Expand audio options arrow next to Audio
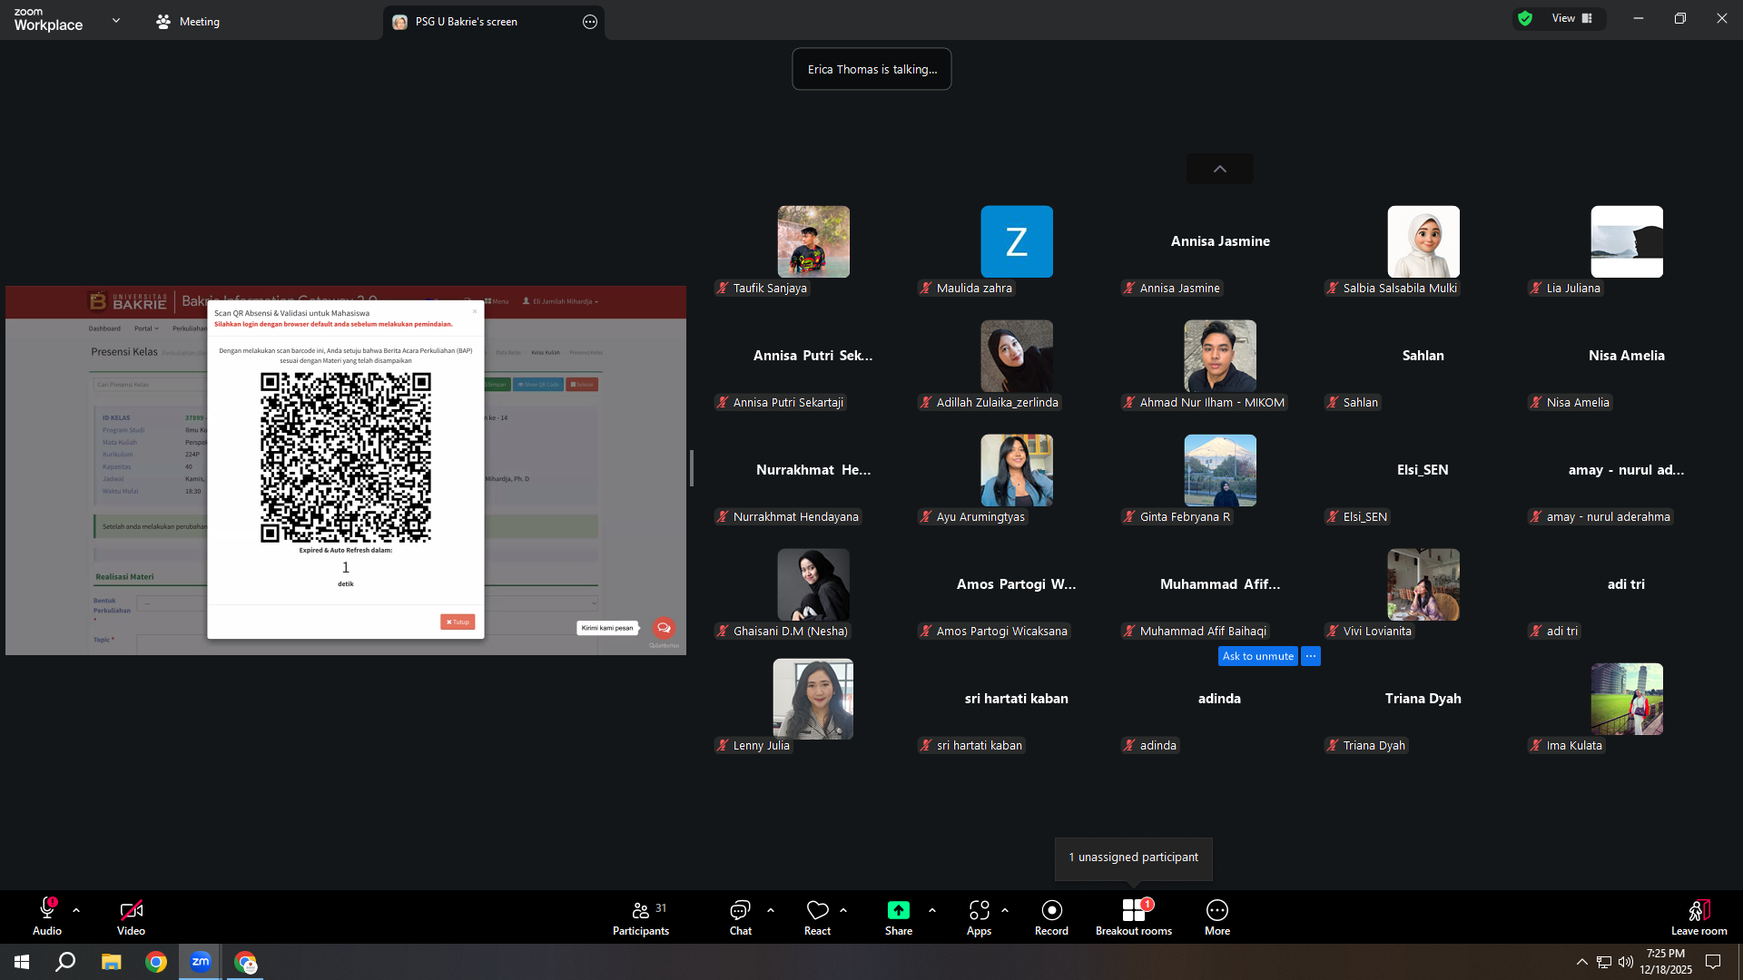 point(76,909)
